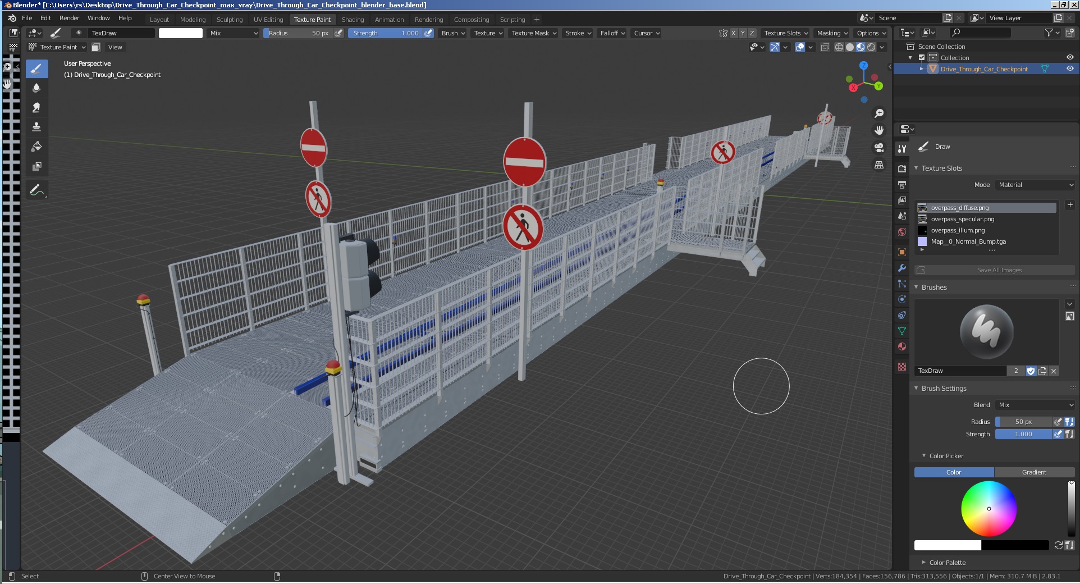The image size is (1080, 584).
Task: Toggle X-ray display mode
Action: (825, 47)
